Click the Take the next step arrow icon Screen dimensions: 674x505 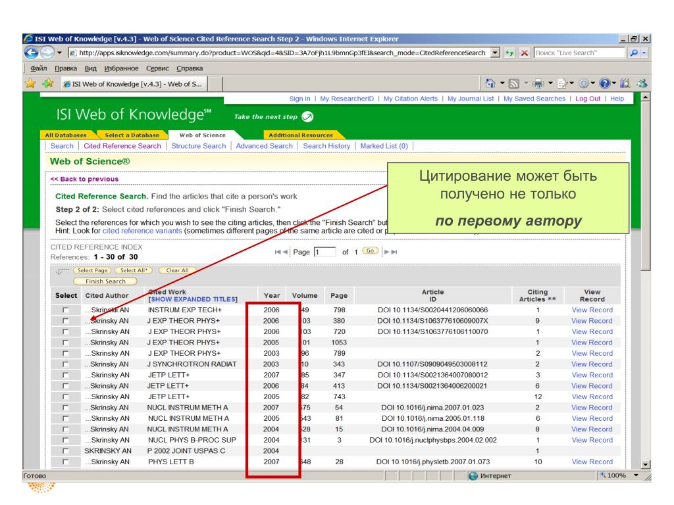(x=307, y=117)
